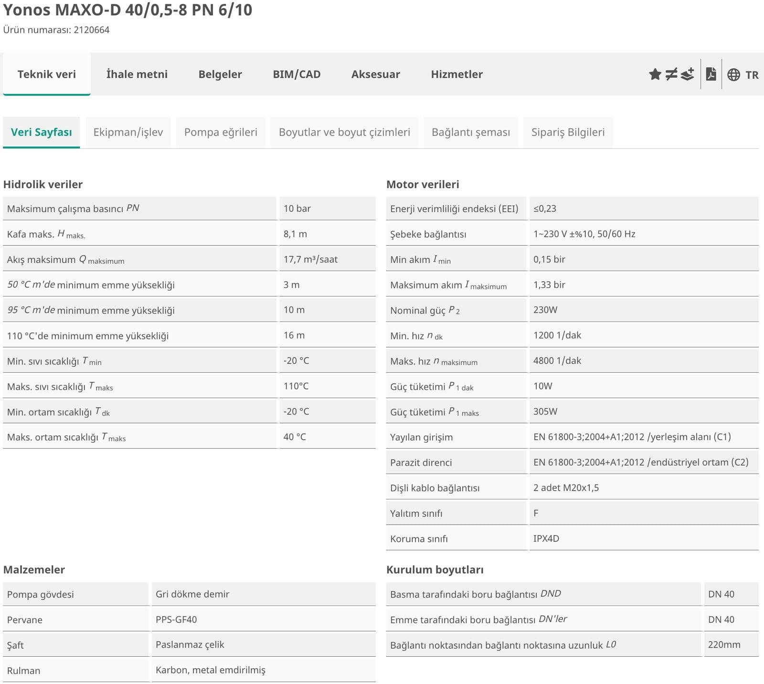This screenshot has width=764, height=684.
Task: Show the Ekipman/işlev sub-tab
Action: click(x=128, y=132)
